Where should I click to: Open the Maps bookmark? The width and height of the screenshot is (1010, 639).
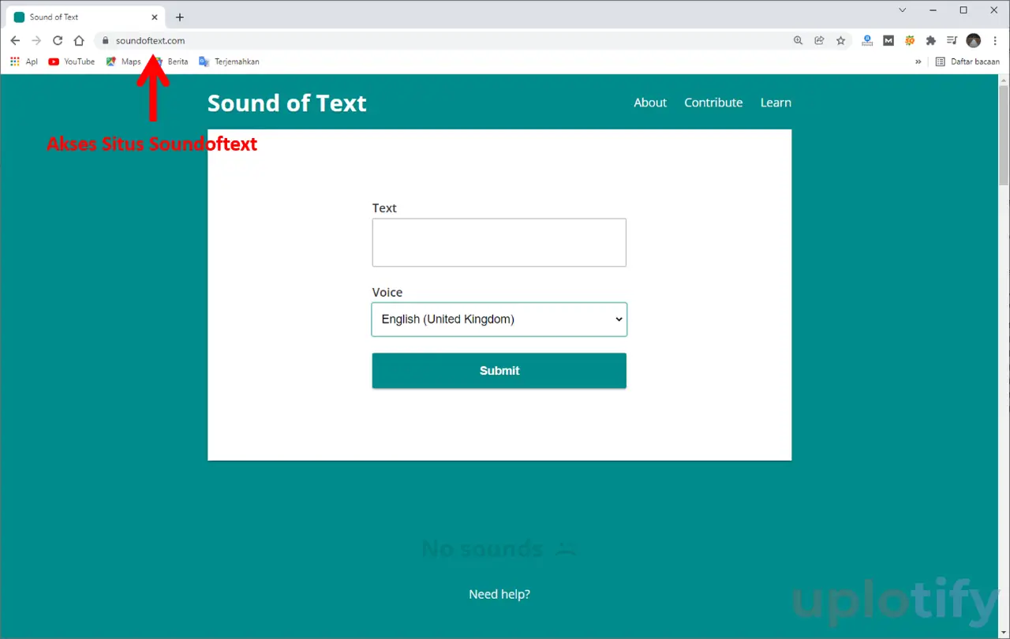[124, 62]
